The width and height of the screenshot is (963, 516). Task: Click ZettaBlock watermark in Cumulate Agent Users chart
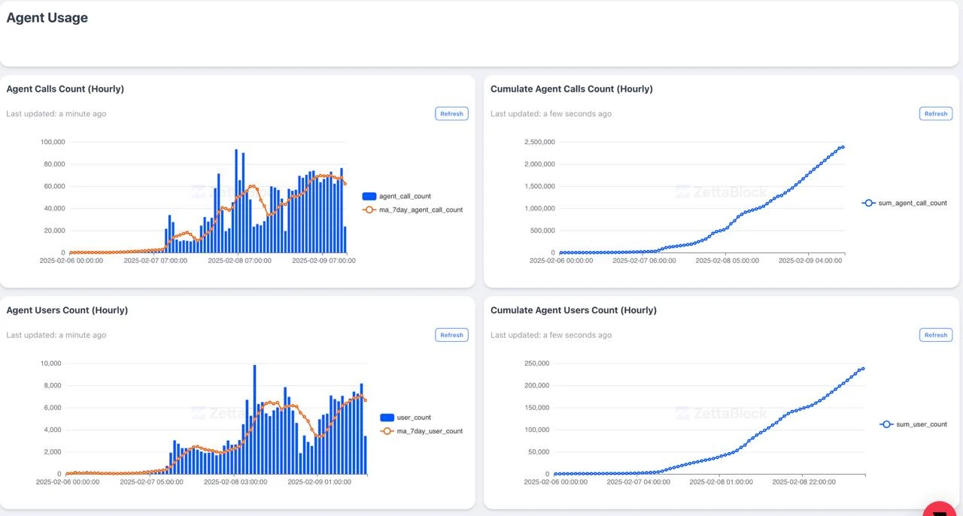coord(721,413)
